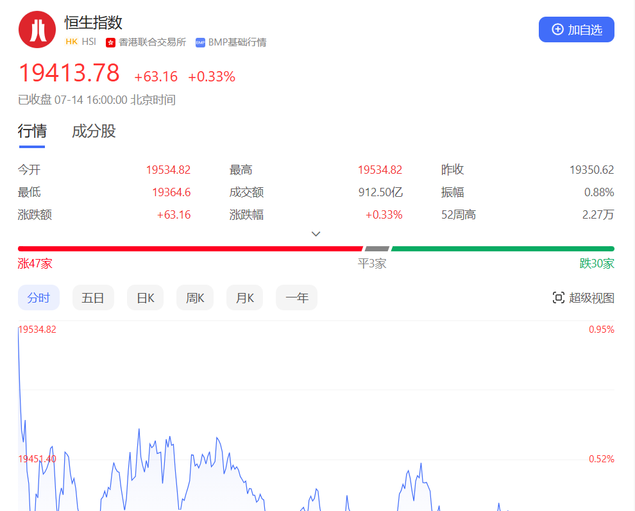Switch chart to 月K

point(244,297)
